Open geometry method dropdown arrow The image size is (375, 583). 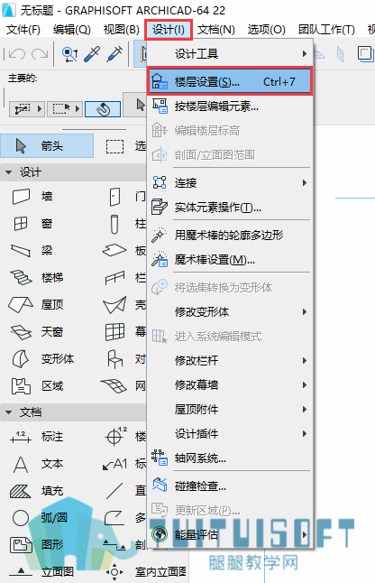[40, 109]
